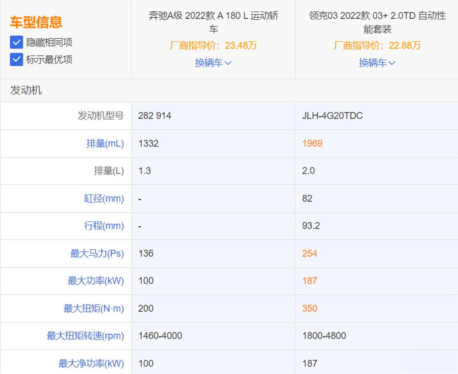Open 换辆车 dropdown for 领克03
Image resolution: width=458 pixels, height=374 pixels.
tap(377, 63)
